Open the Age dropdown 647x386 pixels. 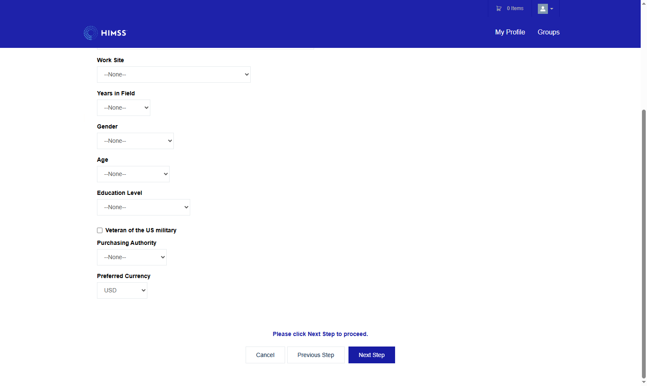click(133, 174)
